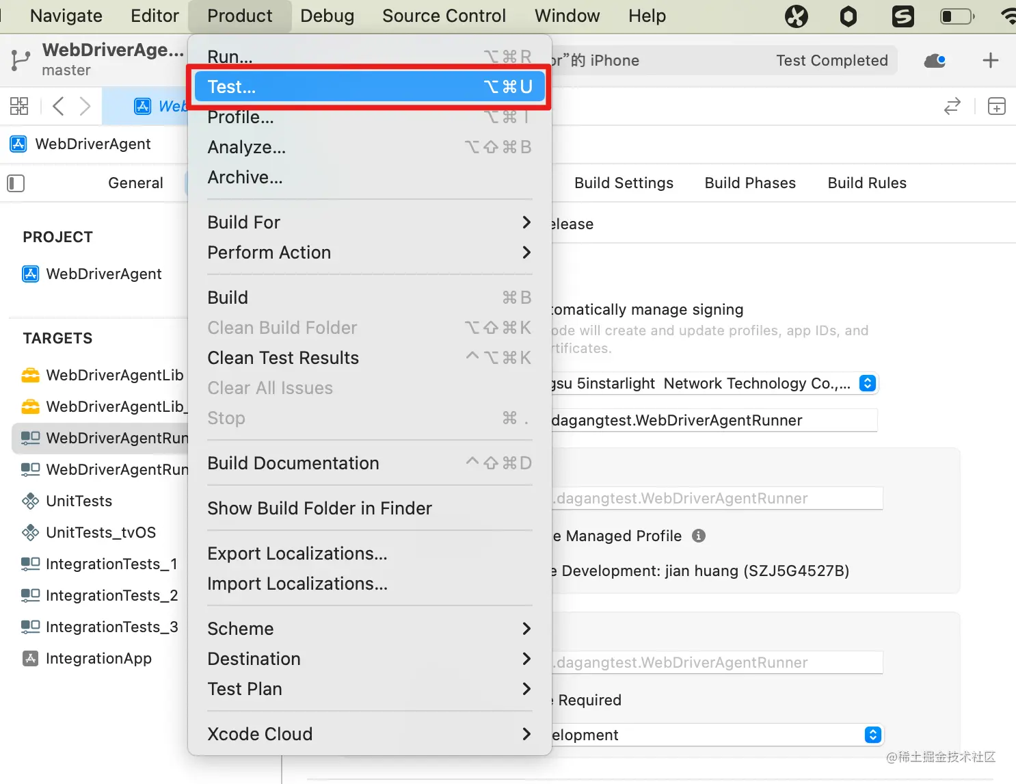The width and height of the screenshot is (1016, 784).
Task: Choose Build from the Product menu
Action: coord(369,298)
